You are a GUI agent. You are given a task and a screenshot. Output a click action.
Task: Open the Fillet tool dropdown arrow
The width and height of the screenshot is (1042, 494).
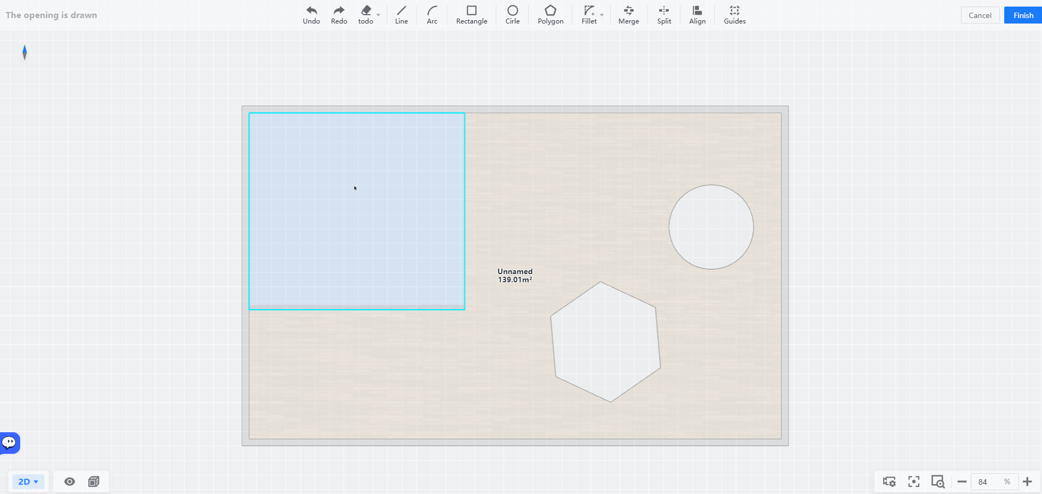pos(602,15)
